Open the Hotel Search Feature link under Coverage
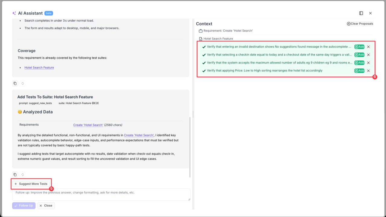This screenshot has height=217, width=386. 39,68
